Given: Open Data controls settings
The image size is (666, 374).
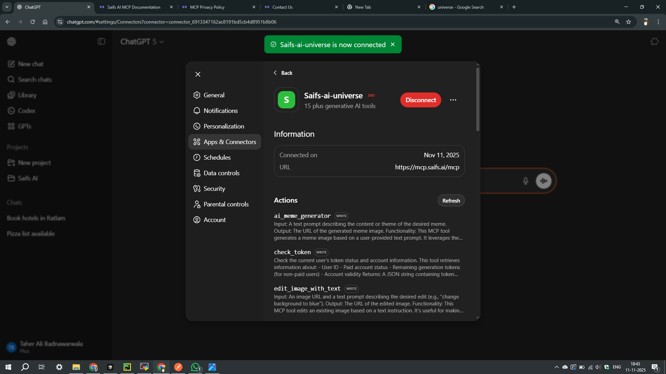Looking at the screenshot, I should [x=225, y=173].
